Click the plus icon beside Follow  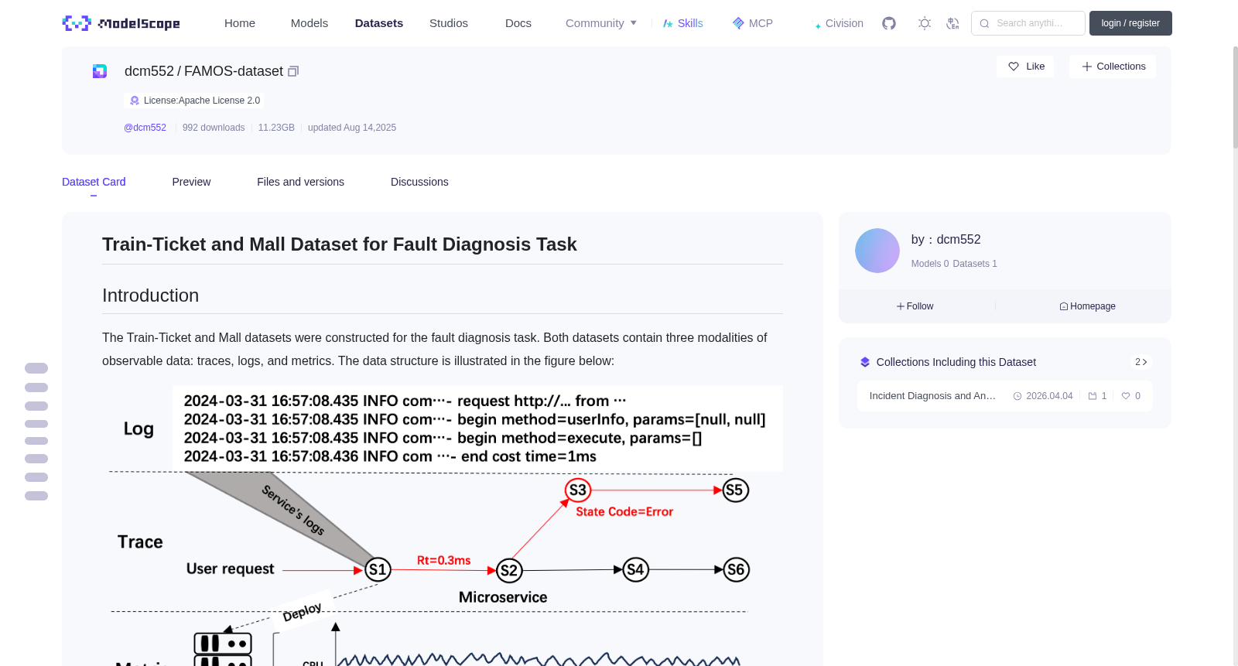[901, 306]
